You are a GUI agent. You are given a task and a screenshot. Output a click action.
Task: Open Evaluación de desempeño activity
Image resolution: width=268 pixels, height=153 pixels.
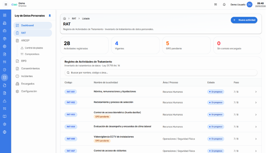123,127
